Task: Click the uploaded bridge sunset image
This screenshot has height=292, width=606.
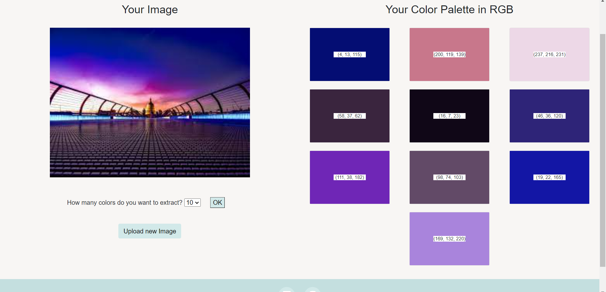Action: [150, 103]
